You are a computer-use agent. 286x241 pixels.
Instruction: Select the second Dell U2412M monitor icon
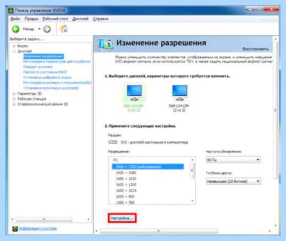[x=179, y=93]
